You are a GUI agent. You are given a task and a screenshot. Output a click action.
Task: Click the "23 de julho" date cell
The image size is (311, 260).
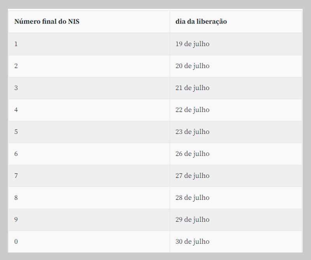click(x=192, y=132)
